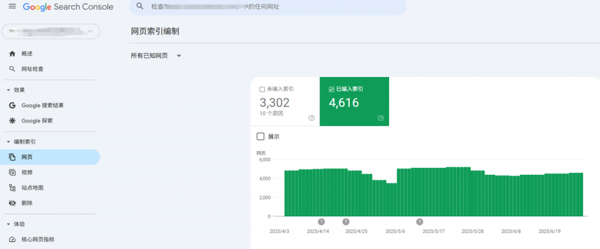This screenshot has width=600, height=249.
Task: Click the 站点地图 sitemap icon
Action: coord(12,188)
